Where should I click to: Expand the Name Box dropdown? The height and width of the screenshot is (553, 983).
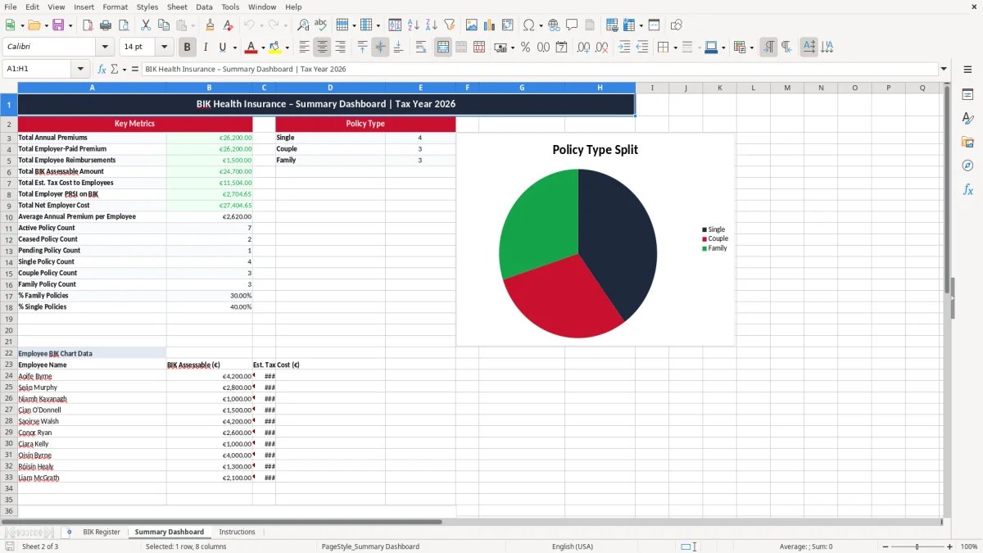(x=80, y=70)
